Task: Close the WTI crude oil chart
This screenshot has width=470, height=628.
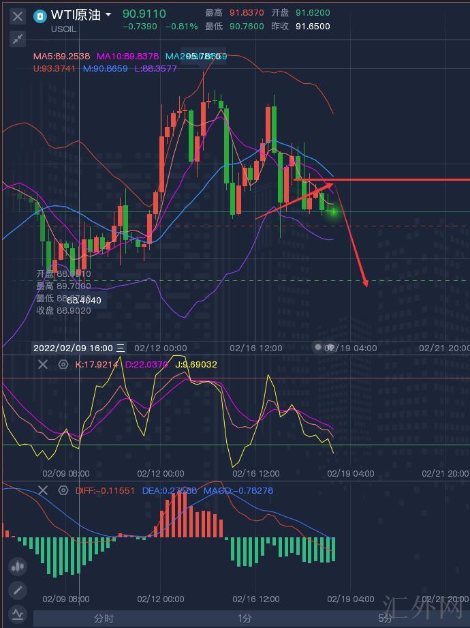Action: pyautogui.click(x=18, y=16)
